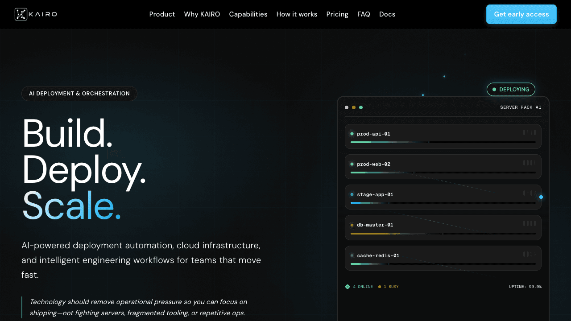This screenshot has height=321, width=571.
Task: Click the prod-web-02 activity bars icon
Action: (x=530, y=163)
